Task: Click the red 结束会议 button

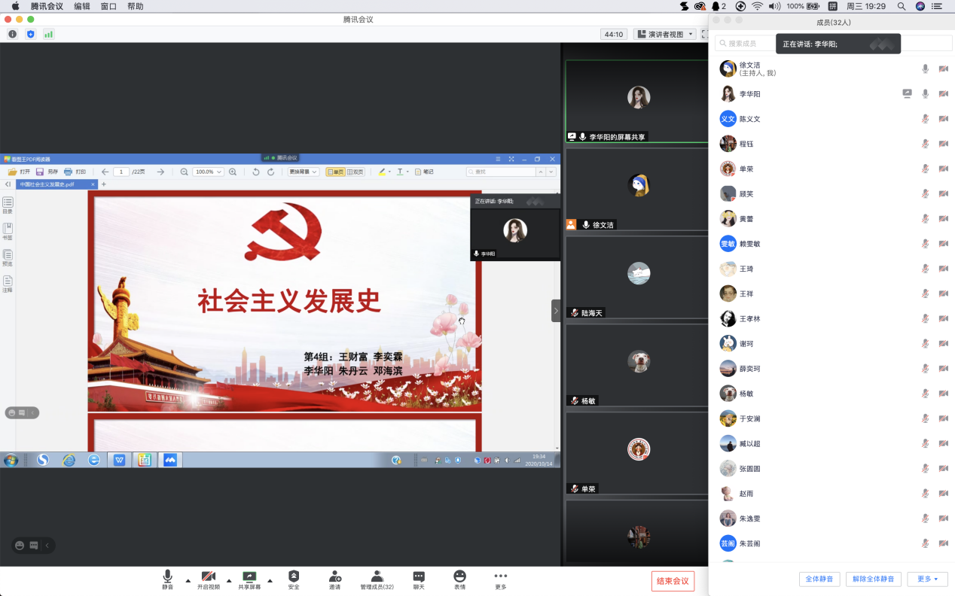Action: click(x=673, y=581)
